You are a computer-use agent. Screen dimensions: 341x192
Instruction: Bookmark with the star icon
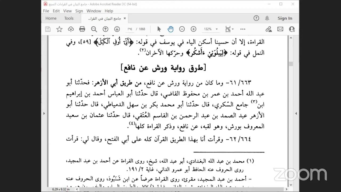tap(59, 29)
